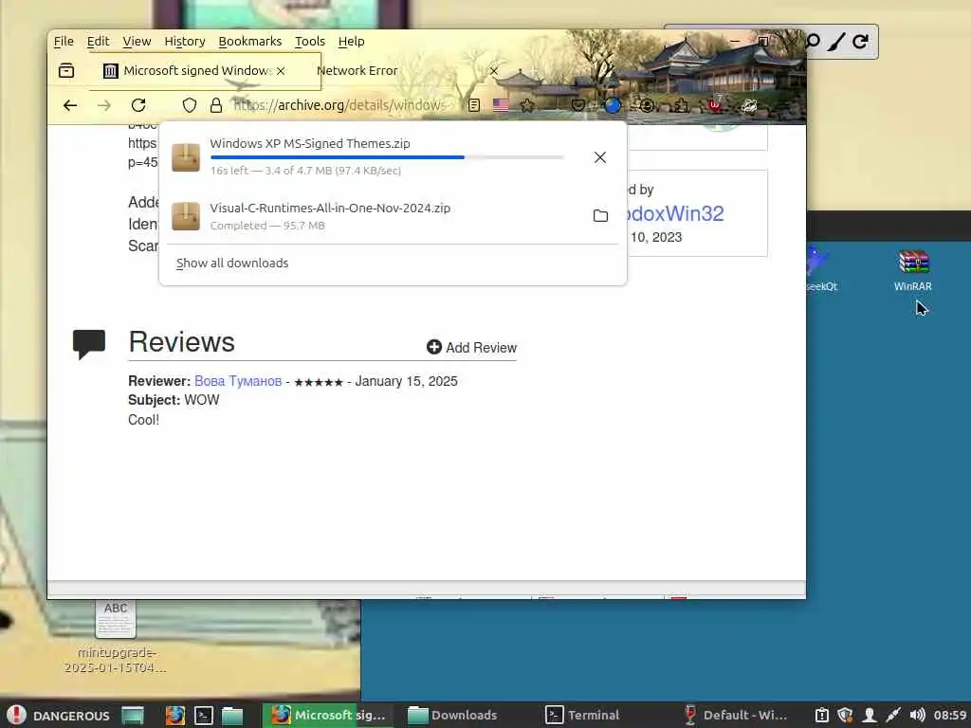This screenshot has width=971, height=728.
Task: Click the Visual-C-Runtimes zip package icon
Action: click(x=186, y=216)
